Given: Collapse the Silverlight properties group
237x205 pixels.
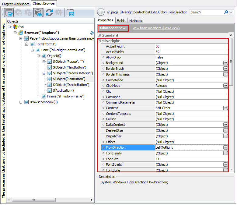Looking at the screenshot, I should pyautogui.click(x=99, y=41).
